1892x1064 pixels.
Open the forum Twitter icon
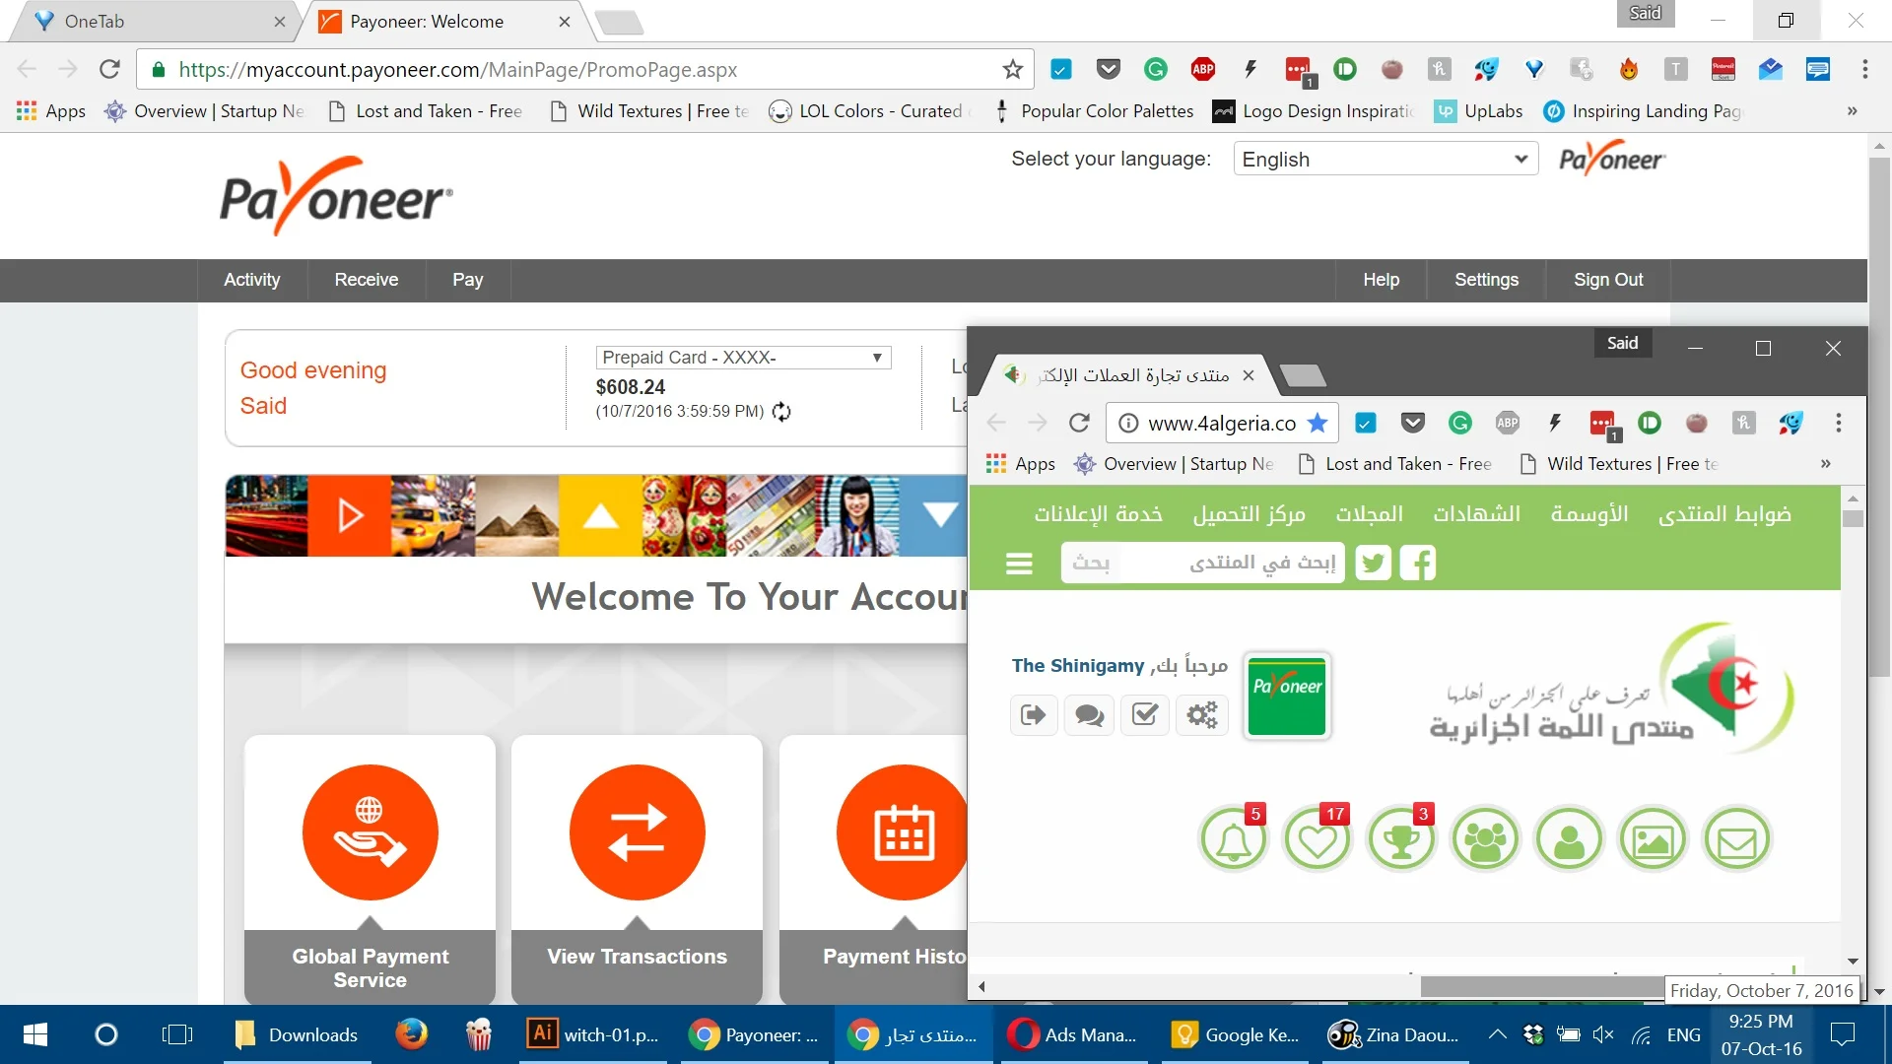(x=1373, y=564)
